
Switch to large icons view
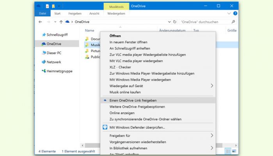tap(234, 151)
